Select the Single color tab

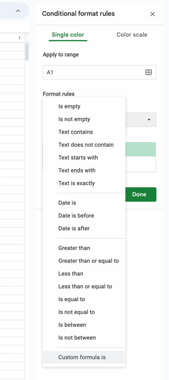tap(68, 34)
